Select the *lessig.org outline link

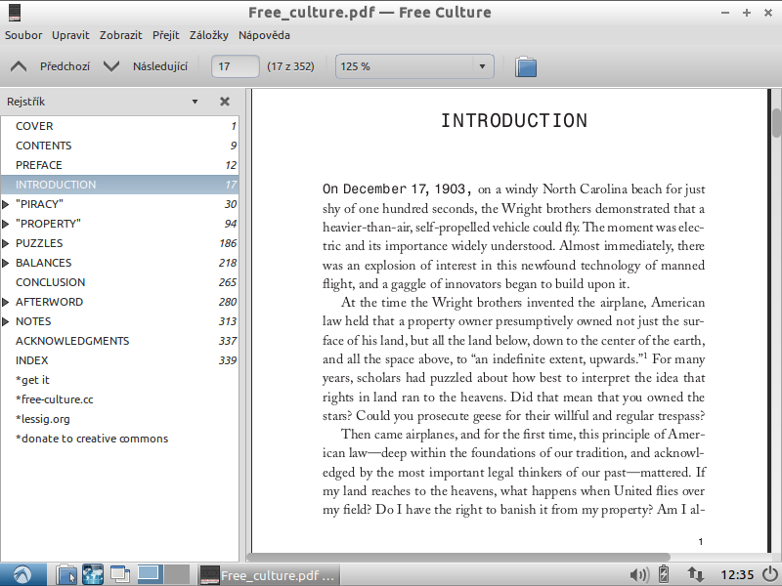pos(44,419)
